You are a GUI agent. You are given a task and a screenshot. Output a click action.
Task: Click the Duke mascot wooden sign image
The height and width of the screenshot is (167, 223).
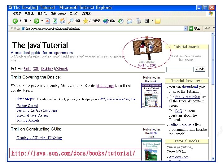point(147,47)
